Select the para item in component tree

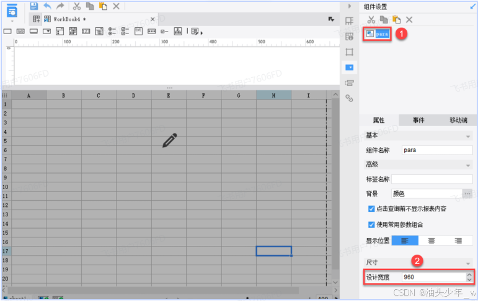378,34
